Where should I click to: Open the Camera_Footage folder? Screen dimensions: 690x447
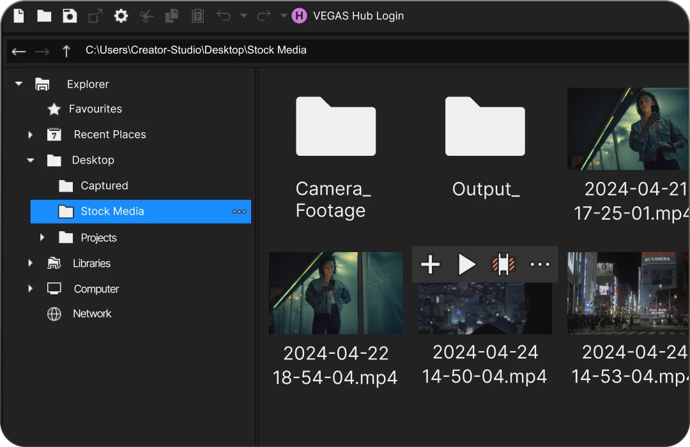335,126
